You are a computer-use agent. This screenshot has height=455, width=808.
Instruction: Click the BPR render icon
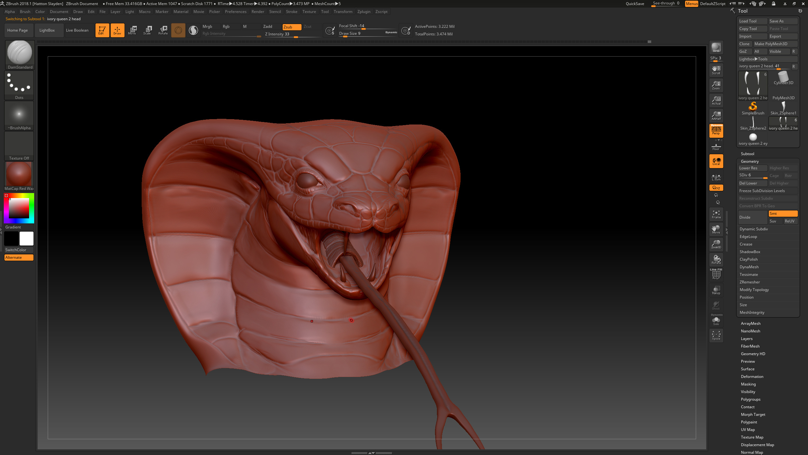(x=716, y=48)
